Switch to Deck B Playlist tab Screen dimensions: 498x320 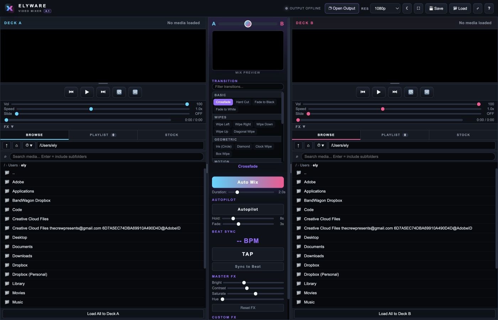(394, 135)
